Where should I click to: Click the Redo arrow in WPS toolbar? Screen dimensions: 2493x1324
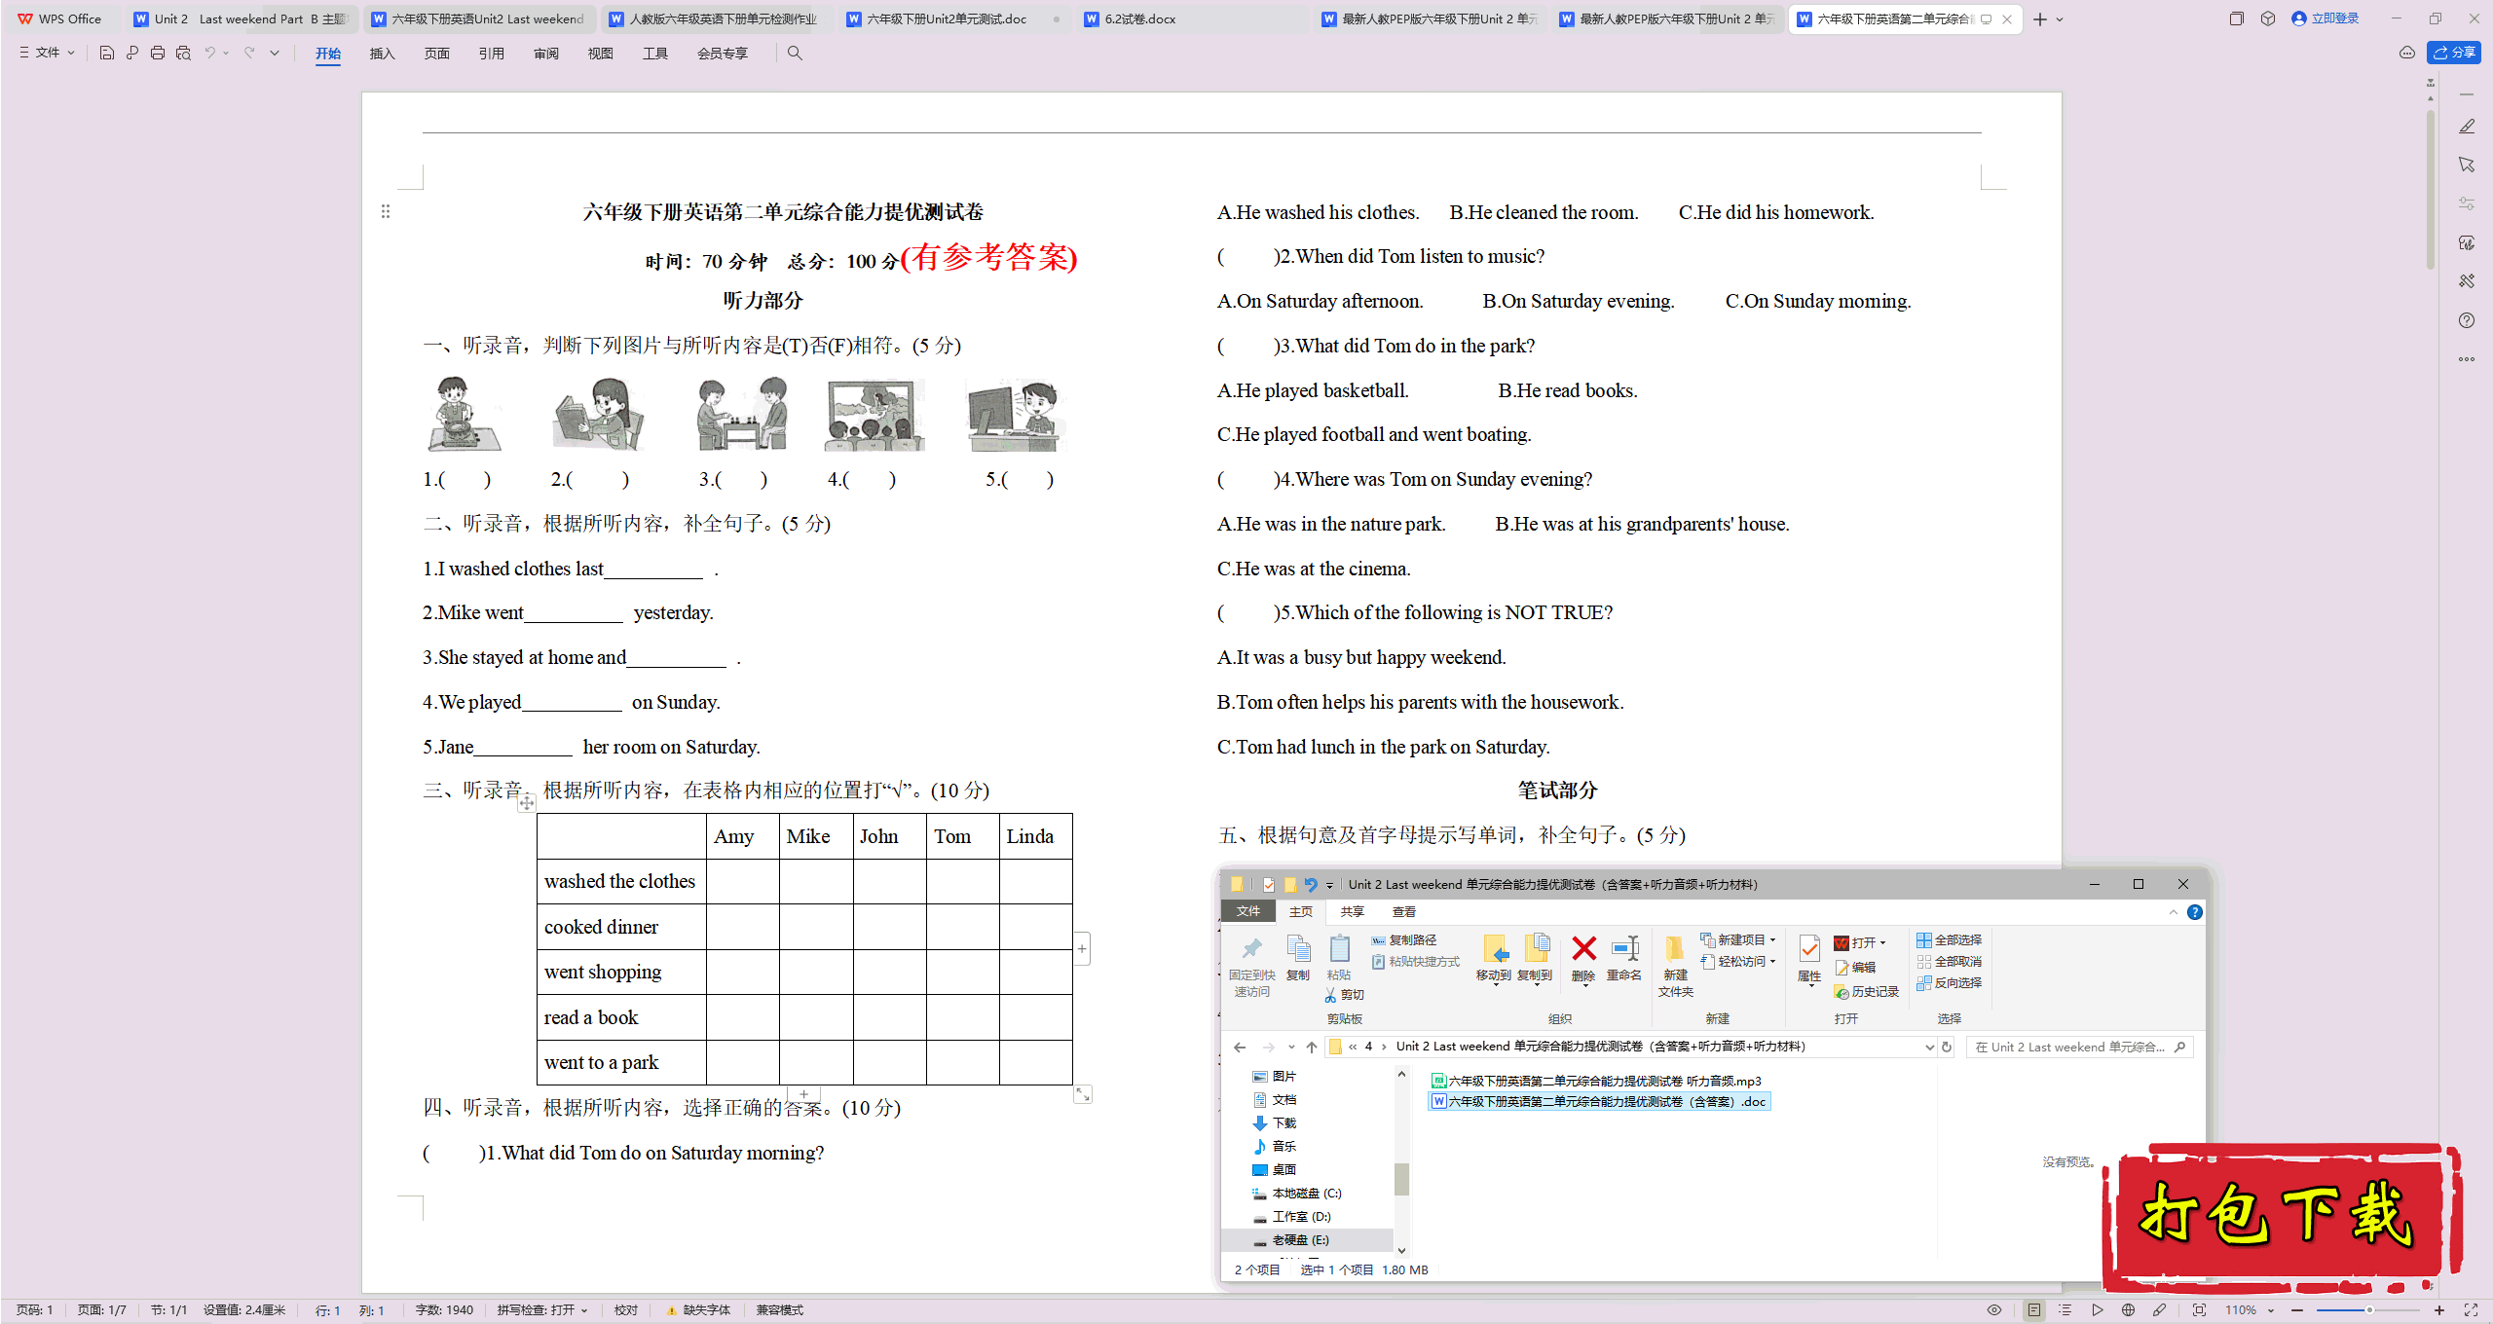point(249,53)
